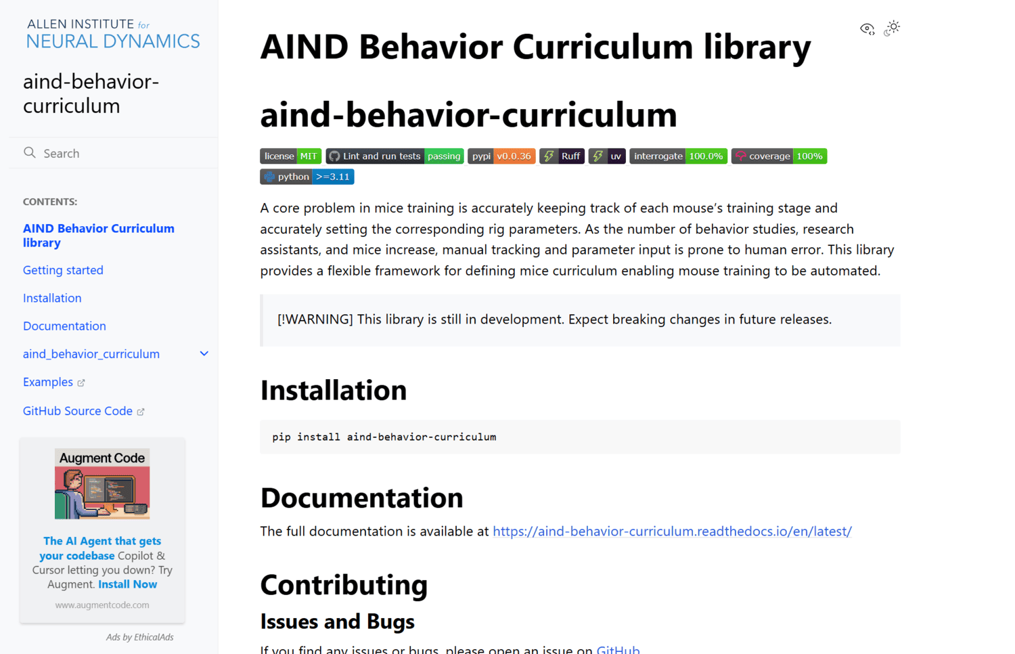
Task: Click the Documentation heading
Action: 361,498
